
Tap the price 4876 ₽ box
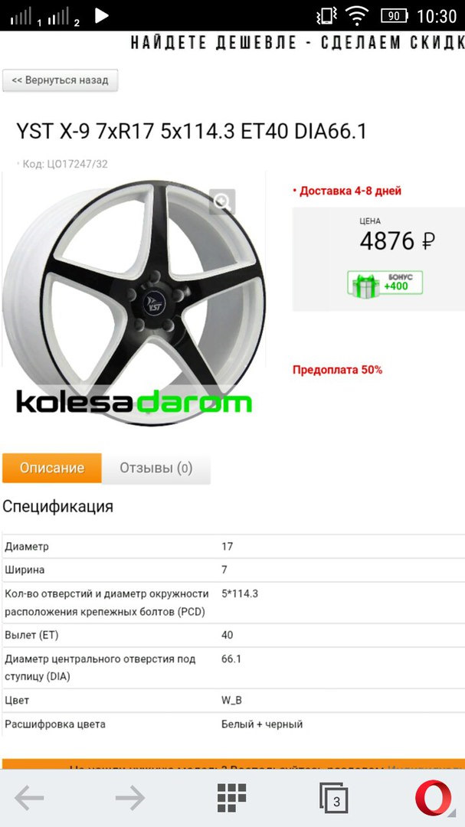point(378,259)
